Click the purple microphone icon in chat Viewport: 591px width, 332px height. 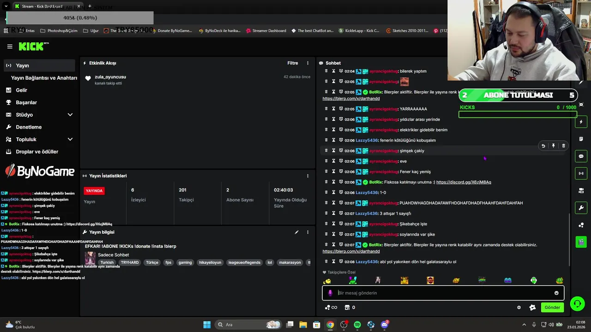point(330,293)
